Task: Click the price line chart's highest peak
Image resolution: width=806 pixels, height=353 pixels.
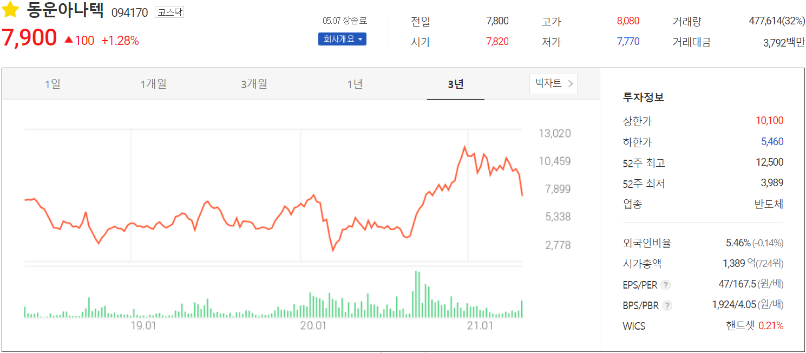Action: click(x=464, y=147)
